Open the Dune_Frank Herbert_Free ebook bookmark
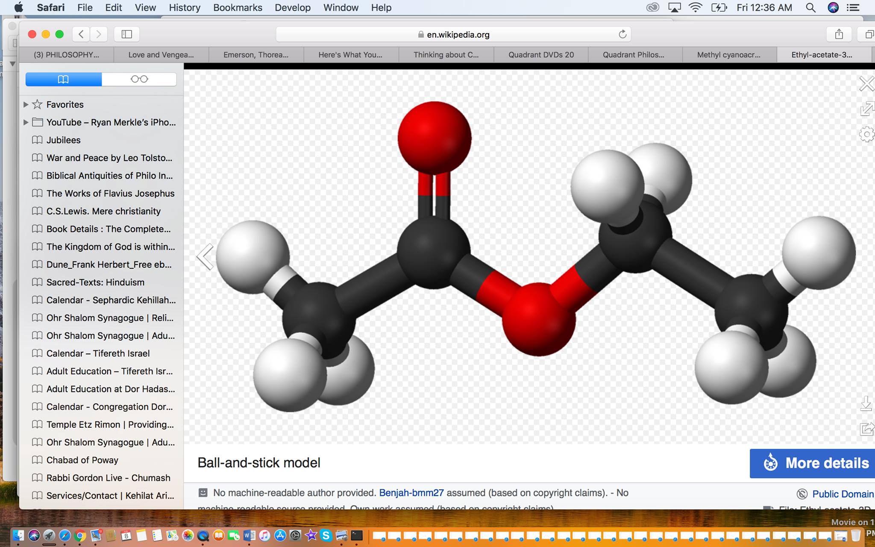Viewport: 875px width, 547px height. pyautogui.click(x=101, y=265)
